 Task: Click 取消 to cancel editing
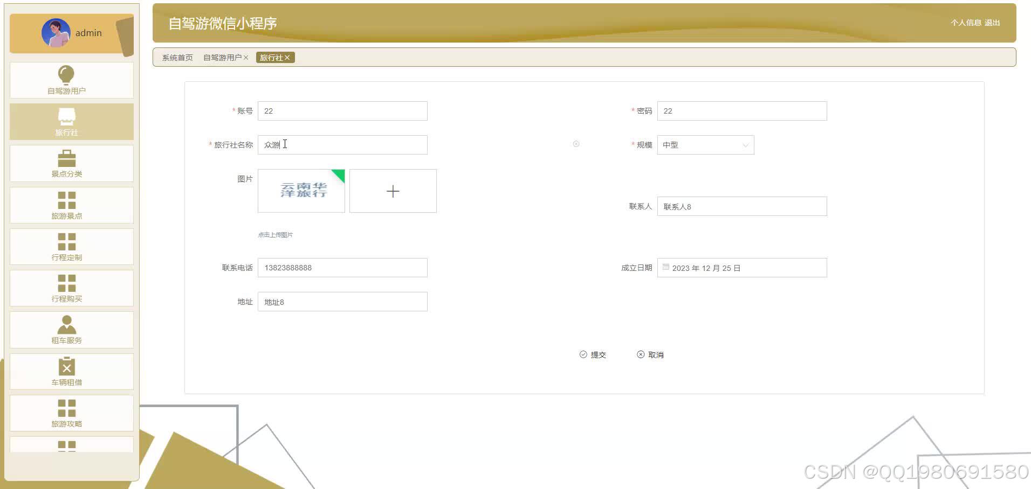pos(650,354)
